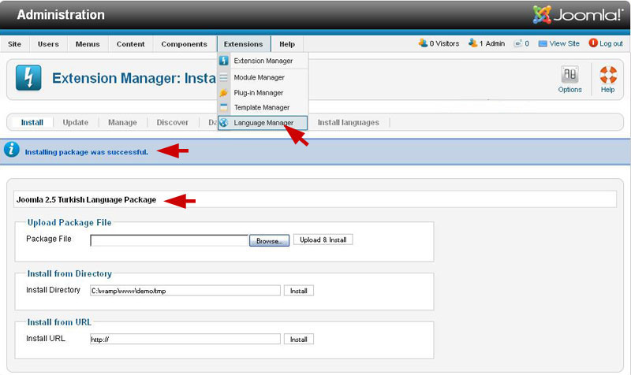631x375 pixels.
Task: Switch to the Discover tab
Action: [x=173, y=123]
